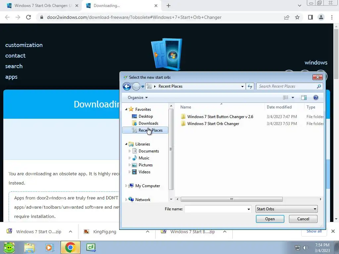339x254 pixels.
Task: Click the Forward arrow in the file dialog
Action: (136, 86)
